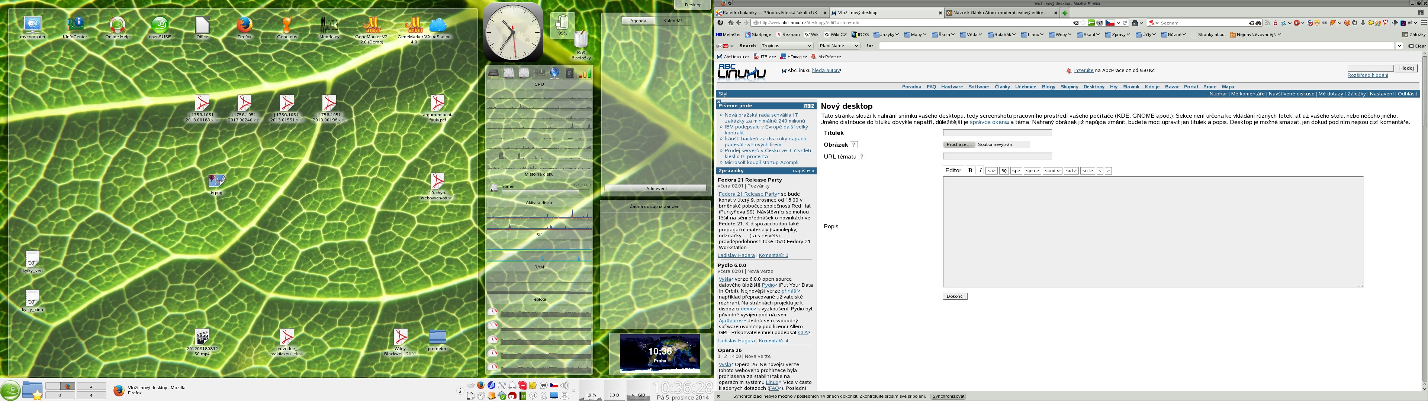Open Jazyky bookmarks folder dropdown
The height and width of the screenshot is (401, 1428).
click(x=887, y=34)
